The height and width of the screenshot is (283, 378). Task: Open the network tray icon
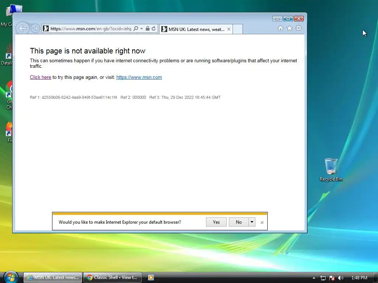click(323, 278)
